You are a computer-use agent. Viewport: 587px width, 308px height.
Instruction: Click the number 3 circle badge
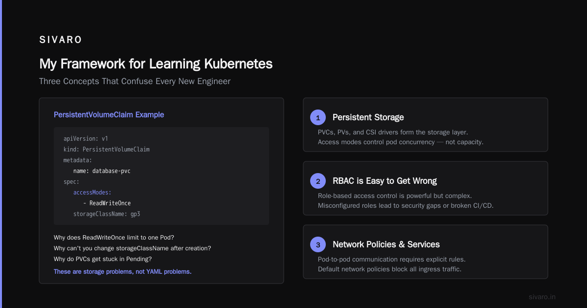(x=318, y=244)
